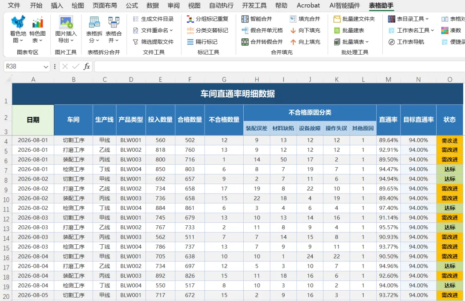The height and width of the screenshot is (301, 465).
Task: Select the 目标直通率 header cell
Action: pos(418,120)
